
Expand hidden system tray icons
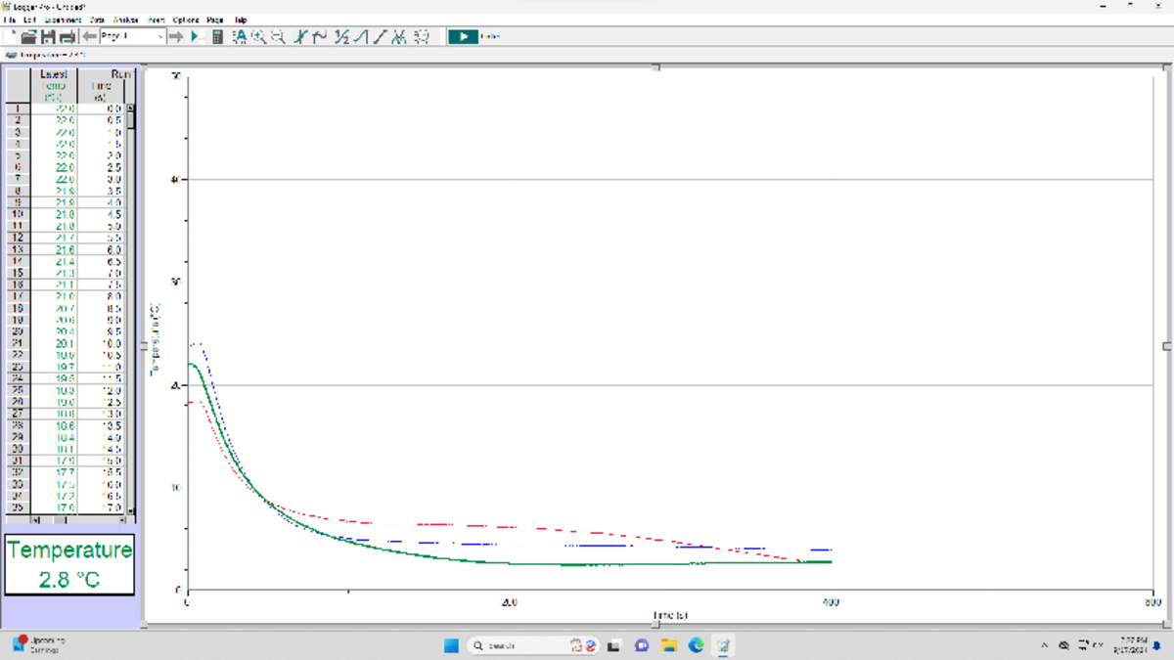(x=1045, y=645)
